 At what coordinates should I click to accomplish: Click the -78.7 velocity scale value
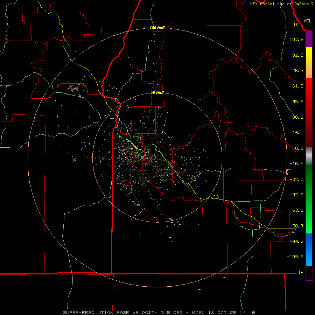click(x=296, y=226)
